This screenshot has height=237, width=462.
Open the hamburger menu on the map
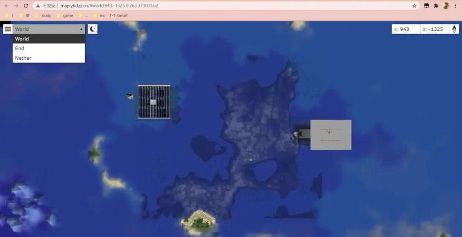click(8, 29)
